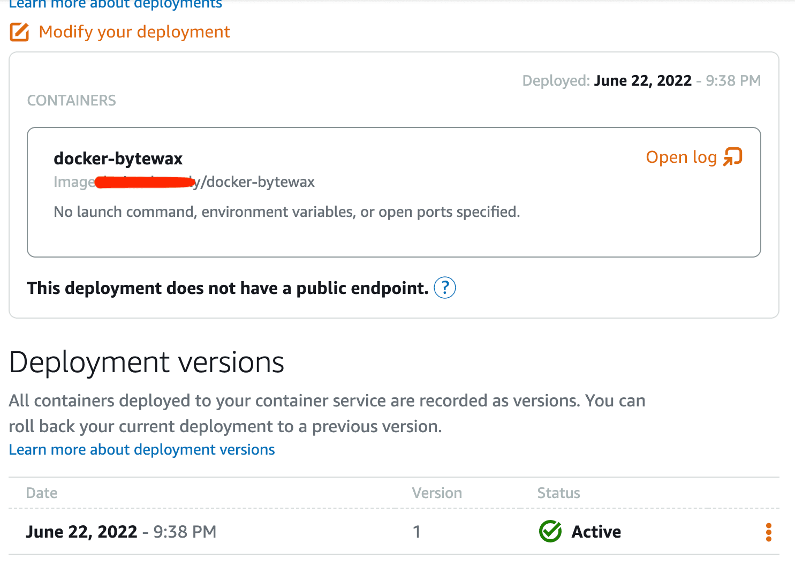The height and width of the screenshot is (566, 795).
Task: Click the 'This deployment does not have a public endpoint' text
Action: click(228, 289)
